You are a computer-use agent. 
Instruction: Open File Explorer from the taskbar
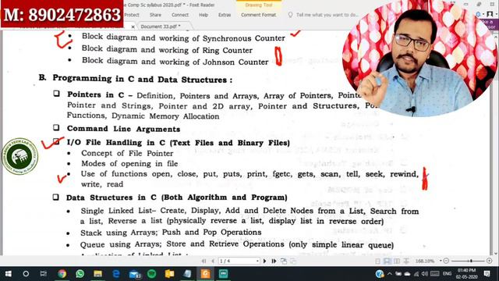click(x=97, y=274)
